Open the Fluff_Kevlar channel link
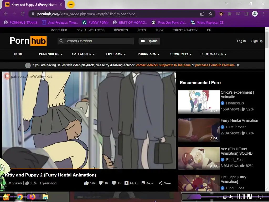269x202 pixels. (x=236, y=127)
